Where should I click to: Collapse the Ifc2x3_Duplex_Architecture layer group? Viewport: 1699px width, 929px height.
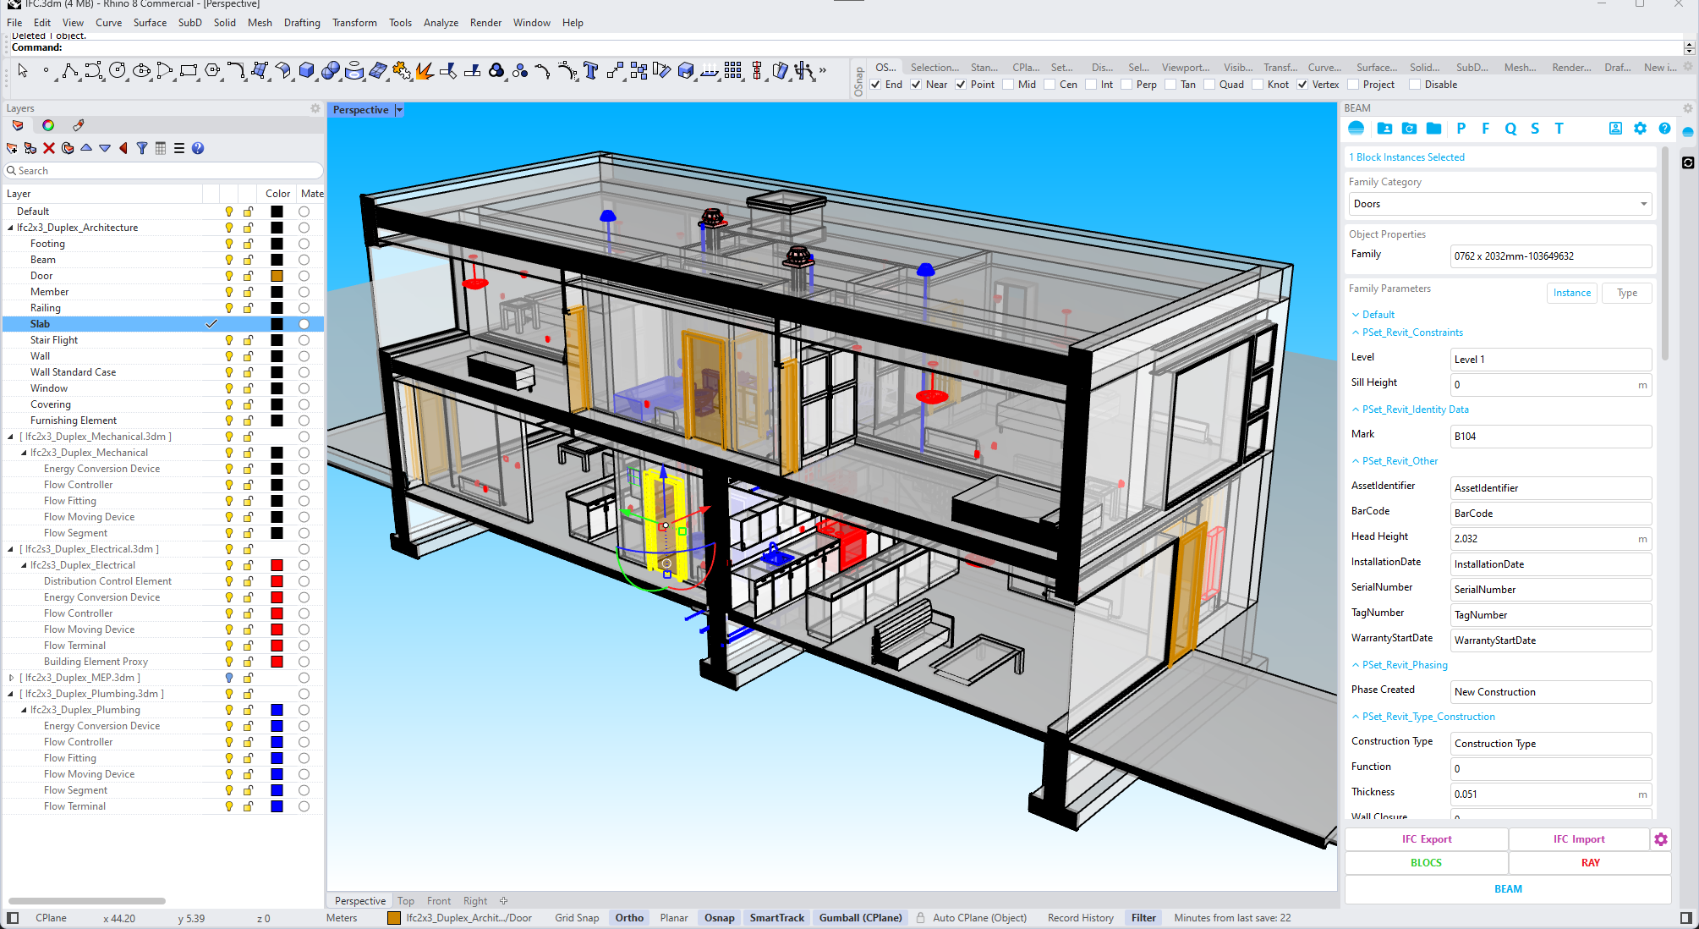(x=10, y=228)
